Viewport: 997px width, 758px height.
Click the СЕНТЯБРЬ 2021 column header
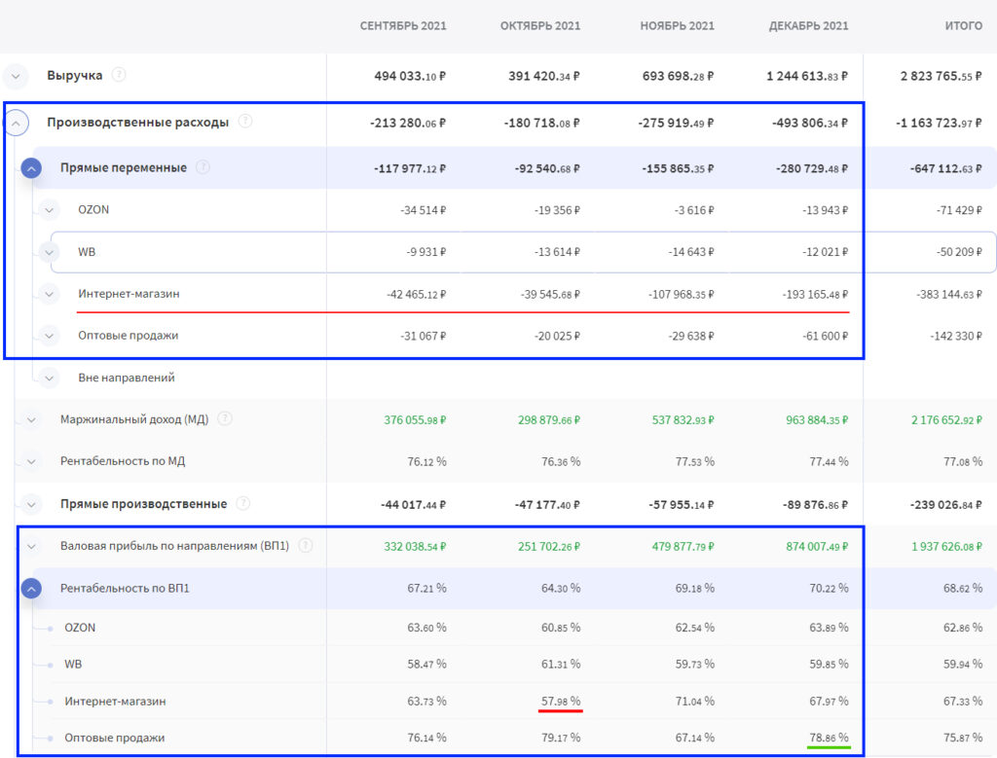[x=403, y=25]
